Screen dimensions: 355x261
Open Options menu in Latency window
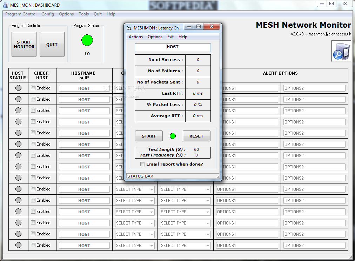[x=155, y=37]
